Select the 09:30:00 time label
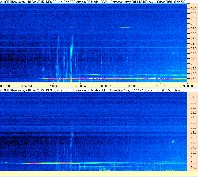 [187, 86]
